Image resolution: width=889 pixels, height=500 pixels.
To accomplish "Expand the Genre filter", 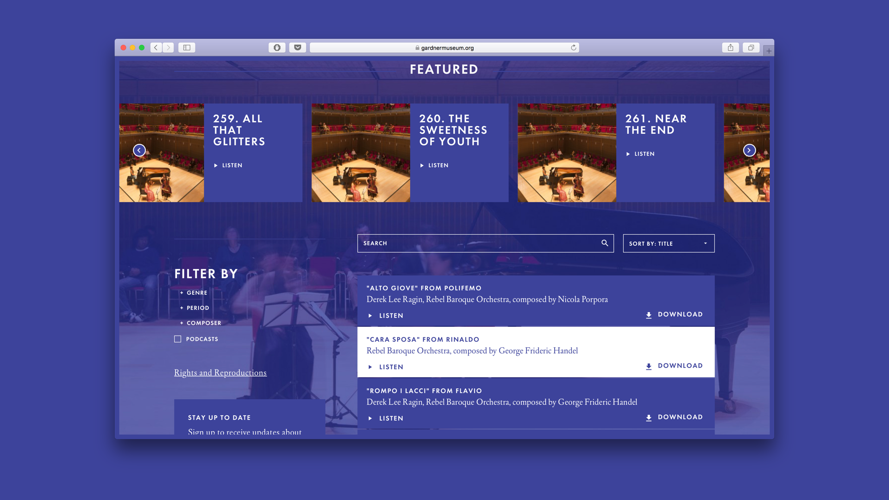I will coord(194,293).
